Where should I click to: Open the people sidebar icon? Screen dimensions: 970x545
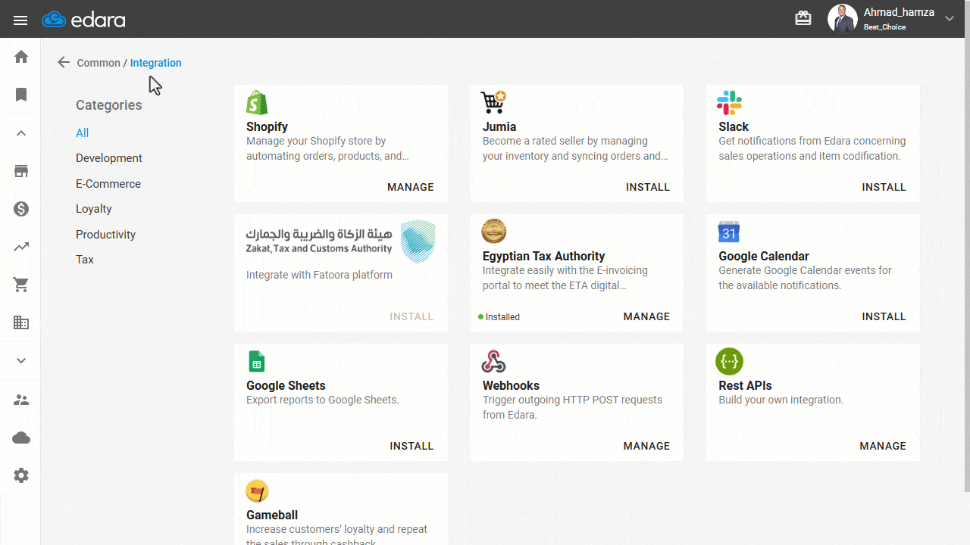point(21,400)
